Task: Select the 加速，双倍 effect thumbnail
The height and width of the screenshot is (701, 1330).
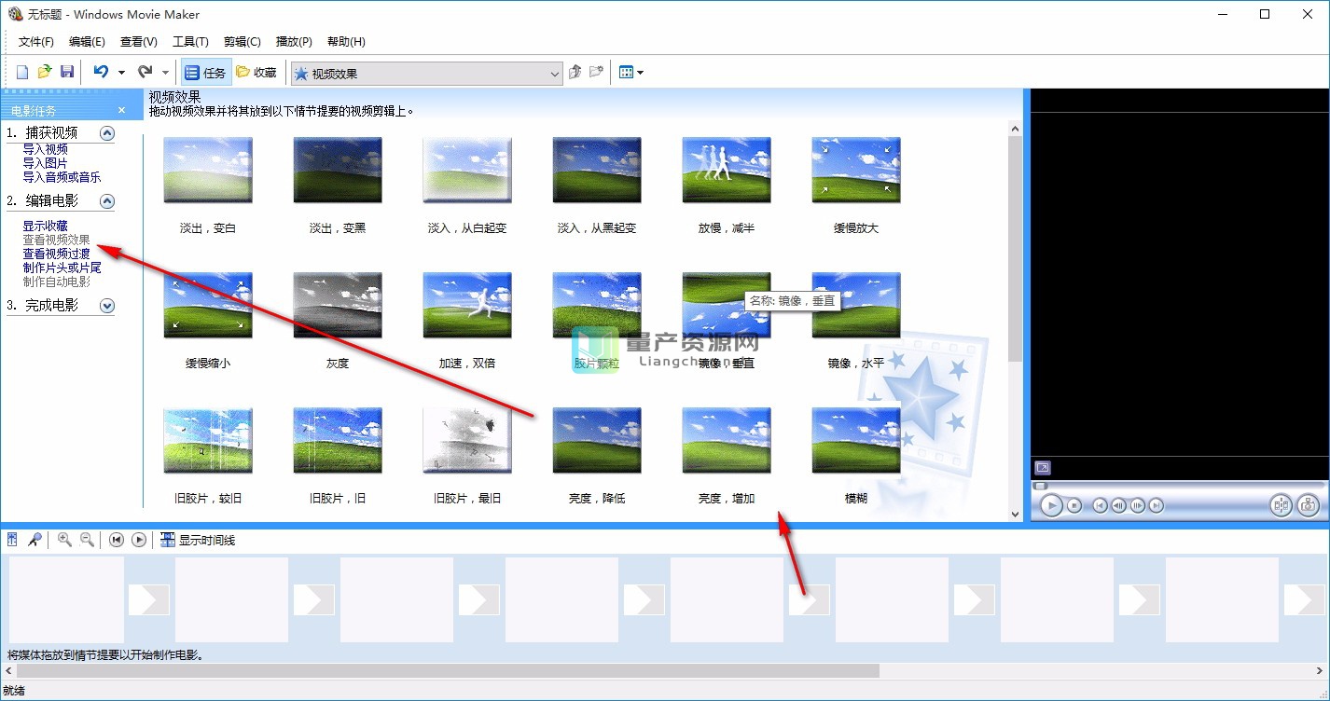Action: [x=466, y=305]
